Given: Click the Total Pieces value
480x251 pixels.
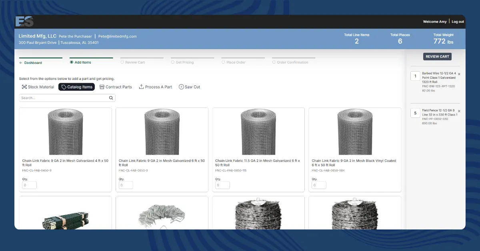Looking at the screenshot, I should [400, 41].
